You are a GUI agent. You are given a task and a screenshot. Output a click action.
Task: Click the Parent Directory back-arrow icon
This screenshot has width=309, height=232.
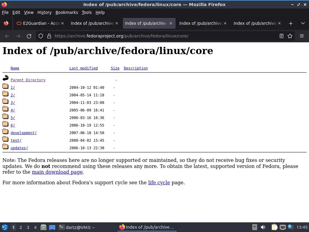[5, 78]
